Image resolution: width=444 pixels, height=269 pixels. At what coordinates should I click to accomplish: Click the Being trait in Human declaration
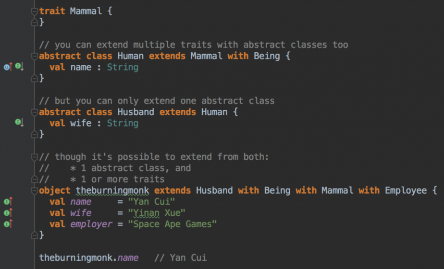[267, 56]
